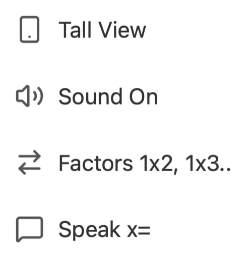
Task: Click the word Speak in the last row
Action: coord(89,230)
